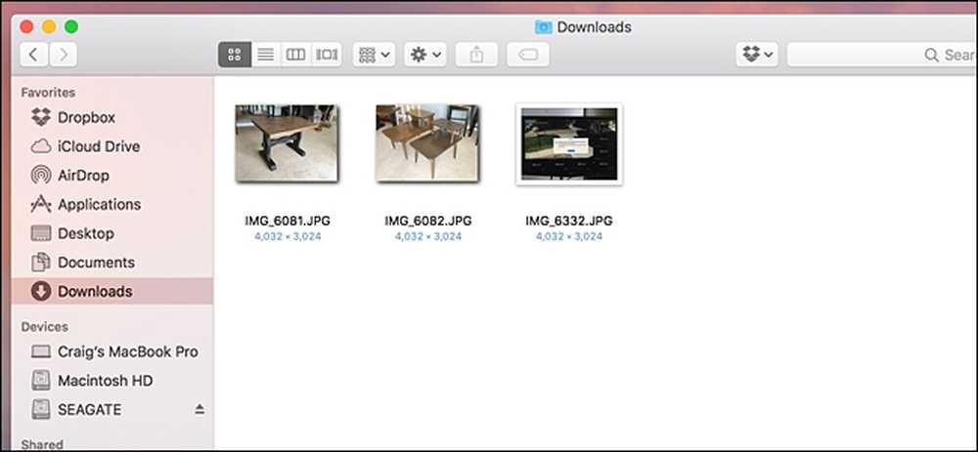Click the Desktop sidebar icon
Screen dimensions: 978x452
(41, 233)
